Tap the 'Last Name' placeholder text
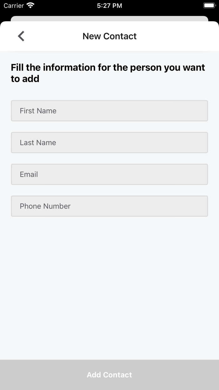This screenshot has width=219, height=390. click(x=38, y=143)
